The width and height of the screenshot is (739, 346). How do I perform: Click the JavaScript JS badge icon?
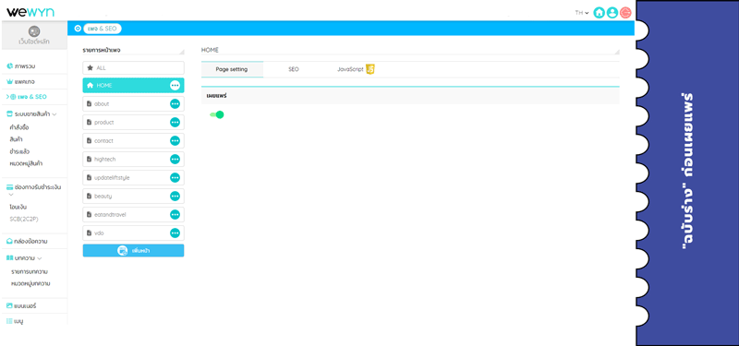(x=370, y=69)
